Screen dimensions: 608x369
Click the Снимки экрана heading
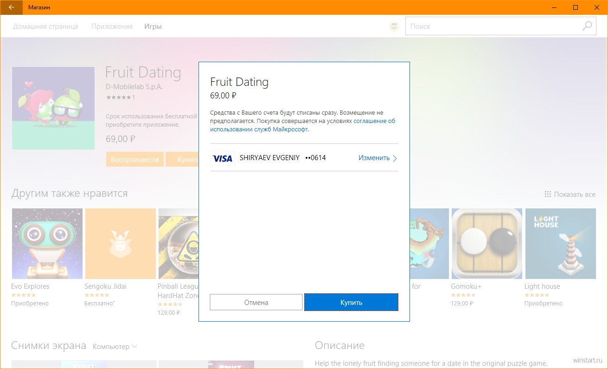click(x=49, y=345)
